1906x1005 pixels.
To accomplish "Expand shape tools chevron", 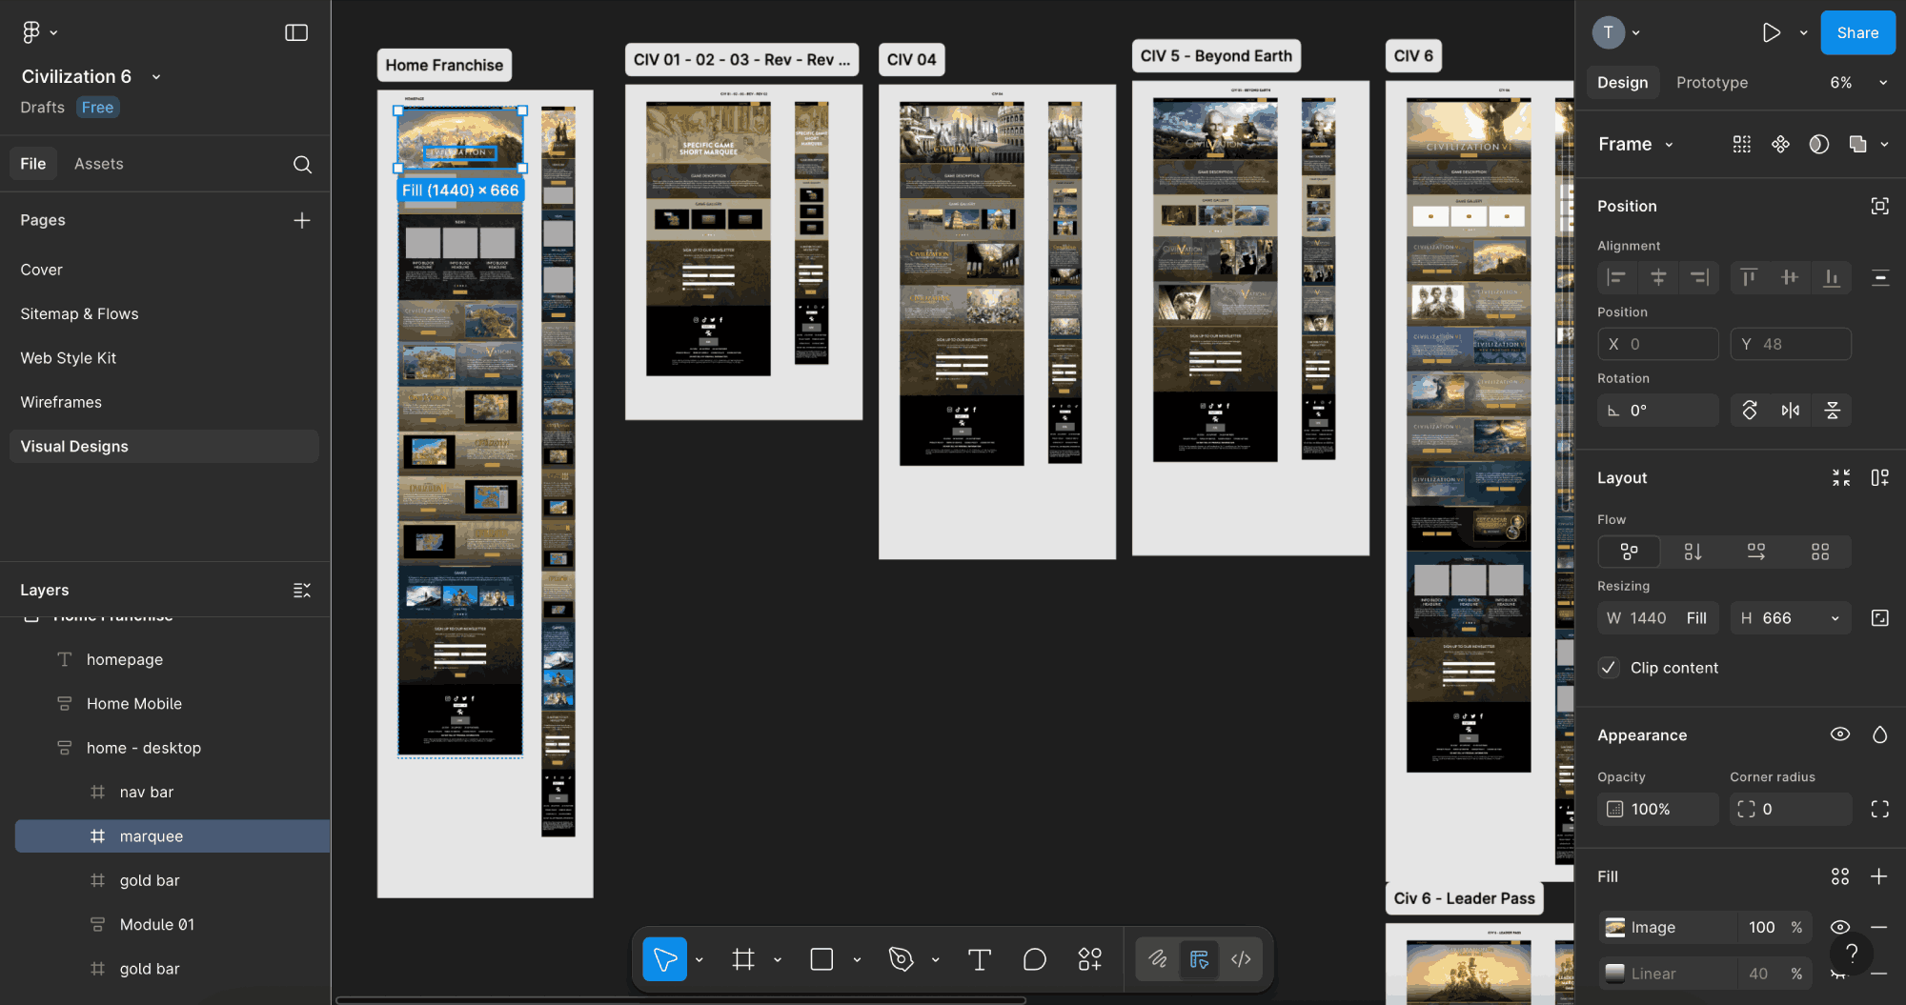I will pyautogui.click(x=857, y=959).
